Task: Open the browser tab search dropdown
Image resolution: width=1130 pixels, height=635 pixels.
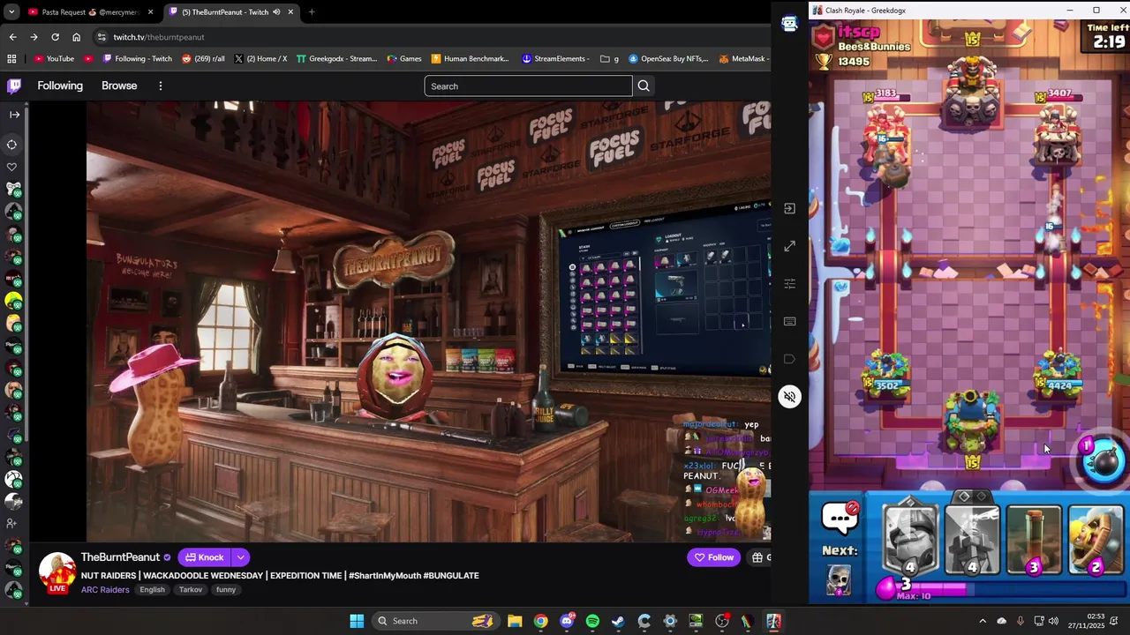Action: coord(11,12)
